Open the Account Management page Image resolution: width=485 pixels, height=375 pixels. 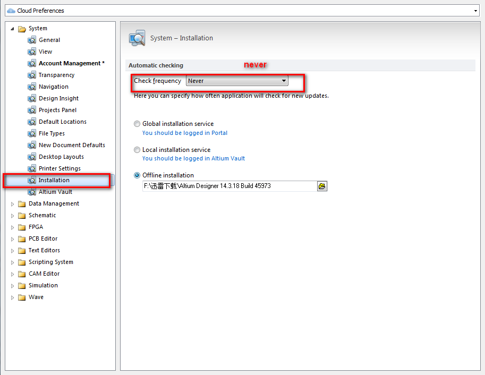click(71, 63)
